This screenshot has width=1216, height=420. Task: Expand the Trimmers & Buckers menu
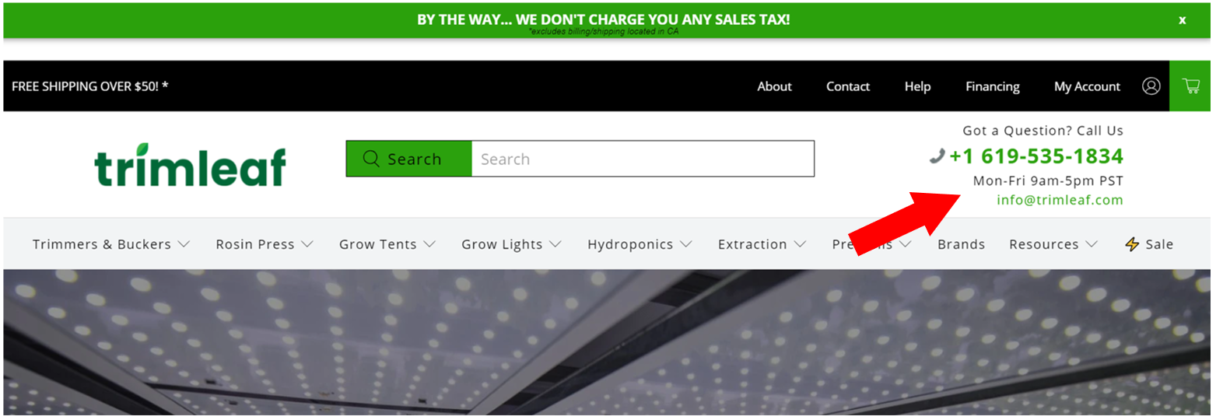point(111,244)
